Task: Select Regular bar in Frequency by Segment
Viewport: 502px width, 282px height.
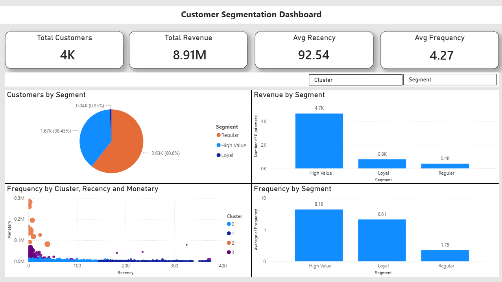Action: [x=445, y=256]
